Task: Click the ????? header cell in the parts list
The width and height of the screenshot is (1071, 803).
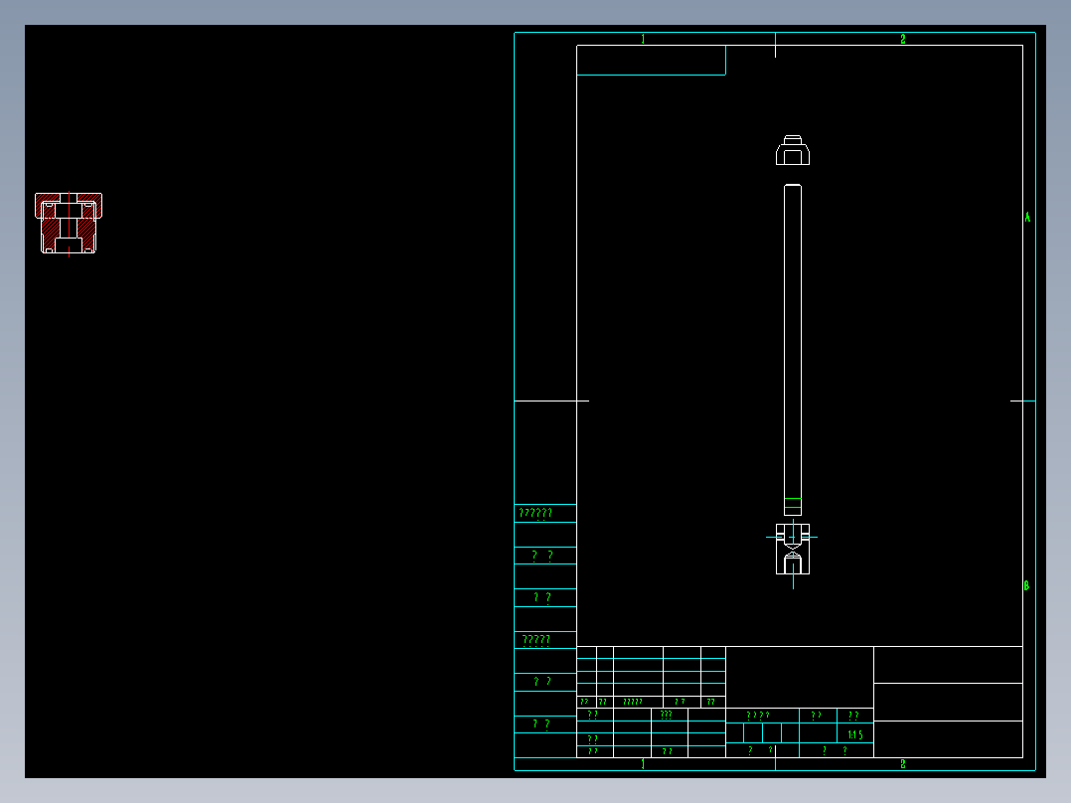Action: tap(633, 702)
